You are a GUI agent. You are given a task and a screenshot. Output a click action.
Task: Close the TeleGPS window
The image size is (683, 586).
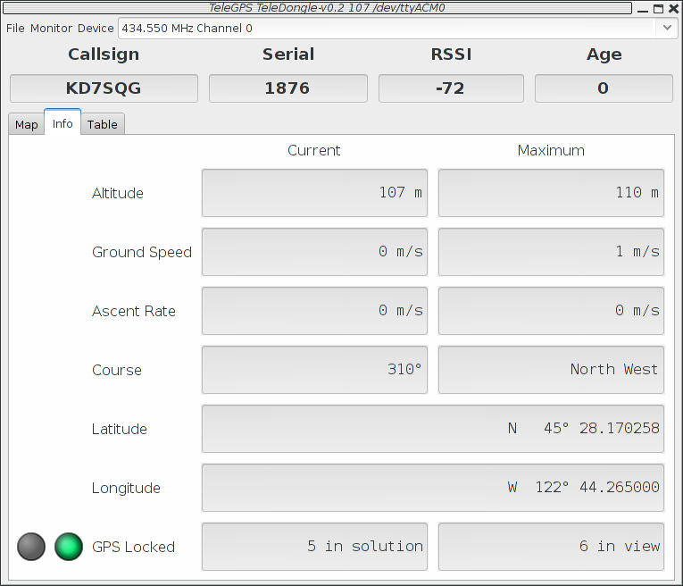point(673,8)
